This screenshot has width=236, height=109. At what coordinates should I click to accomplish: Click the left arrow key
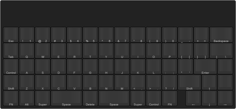(193, 98)
